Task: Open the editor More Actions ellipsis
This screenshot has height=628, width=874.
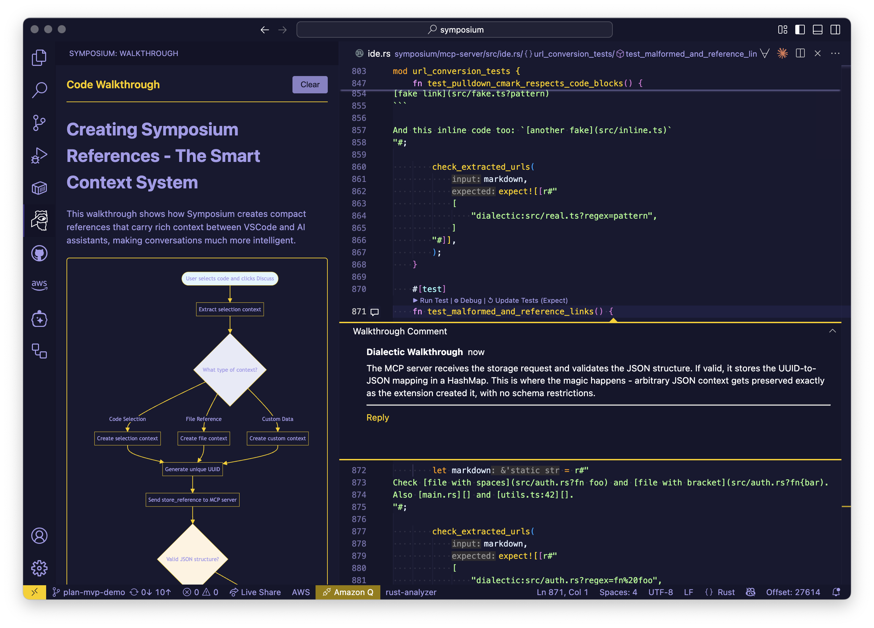Action: tap(835, 53)
